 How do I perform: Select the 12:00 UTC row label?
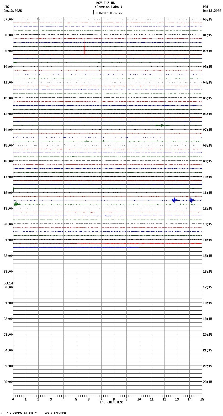pos(8,98)
